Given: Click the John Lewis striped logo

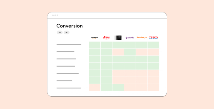Looking at the screenshot, I should click(118, 38).
